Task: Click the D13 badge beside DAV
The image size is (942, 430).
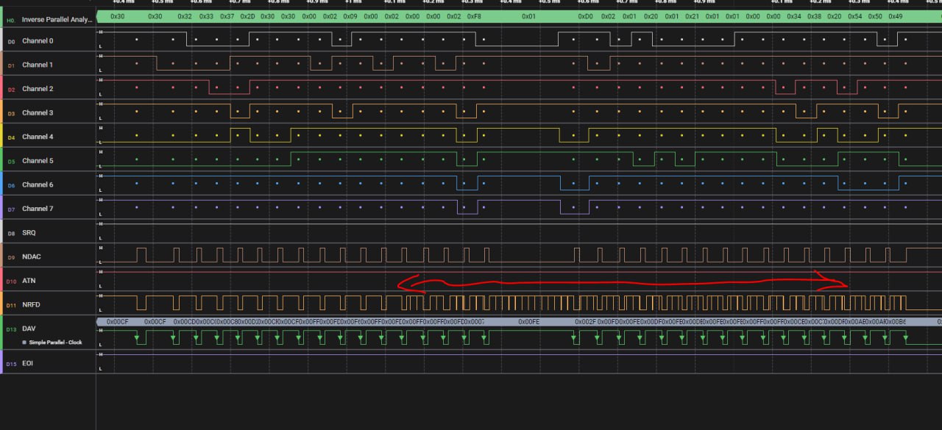Action: pos(10,329)
